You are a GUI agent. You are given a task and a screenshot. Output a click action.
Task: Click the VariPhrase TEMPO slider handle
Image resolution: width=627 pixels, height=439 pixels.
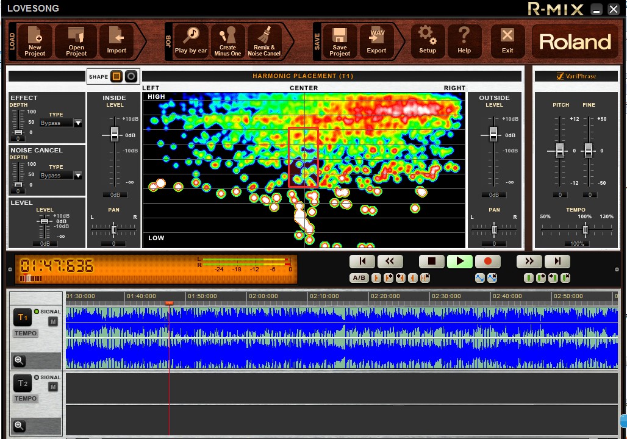click(586, 229)
